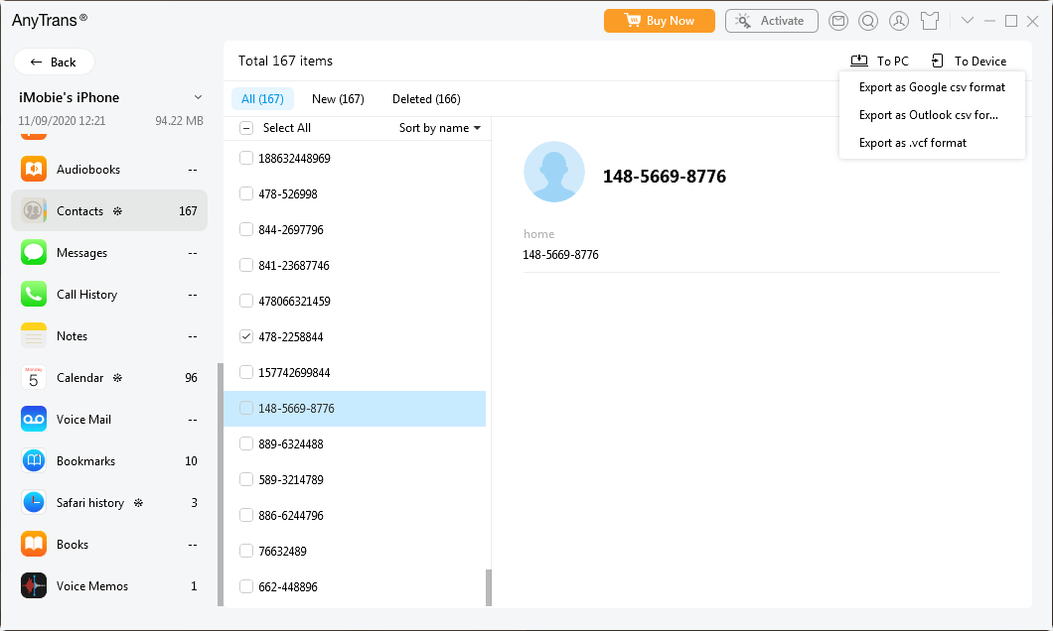Image resolution: width=1053 pixels, height=631 pixels.
Task: Choose Export as Google csv format
Action: [932, 87]
